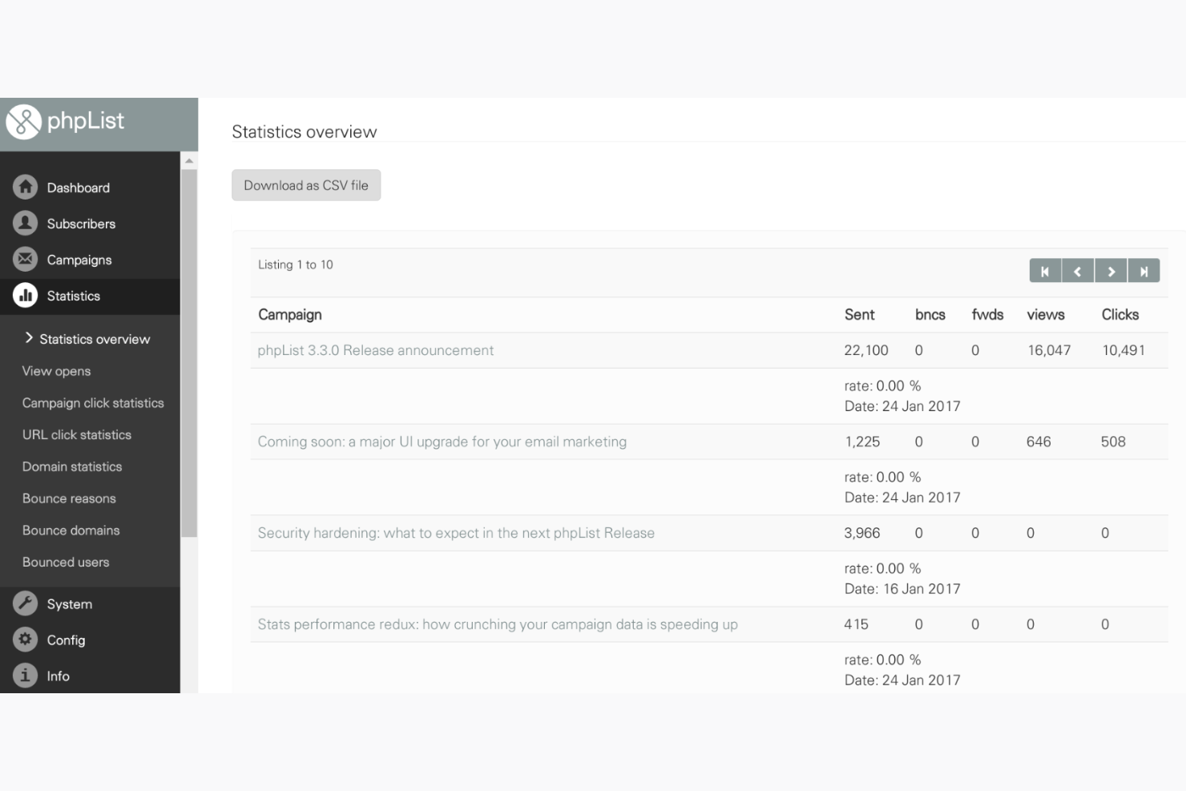Click the phpList brand name text

click(x=86, y=121)
